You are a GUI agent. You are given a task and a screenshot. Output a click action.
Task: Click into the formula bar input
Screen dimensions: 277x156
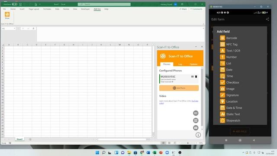pyautogui.click(x=119, y=34)
